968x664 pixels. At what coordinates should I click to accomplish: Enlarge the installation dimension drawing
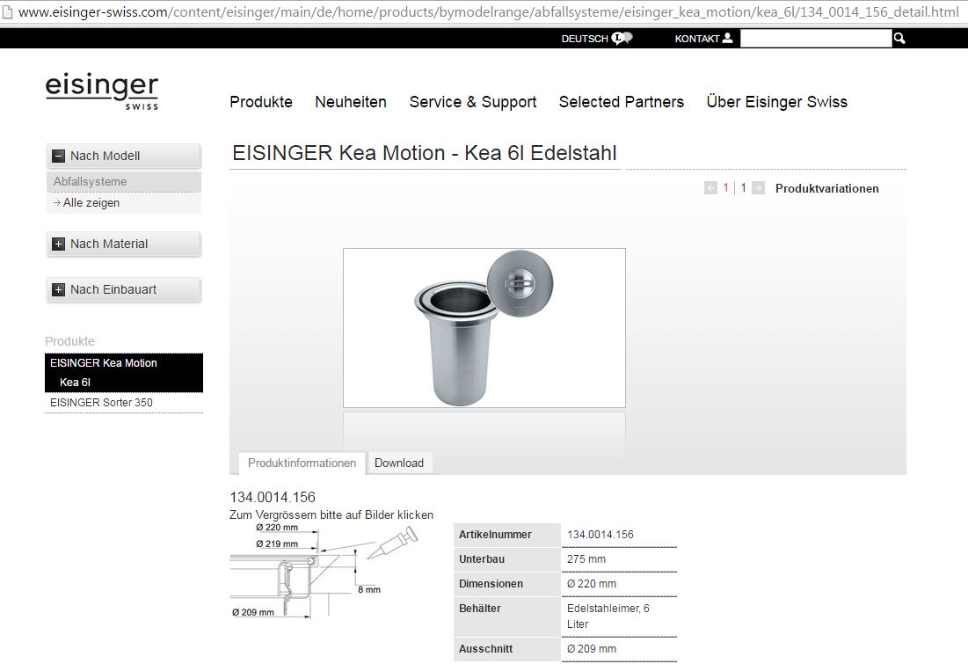tap(324, 570)
